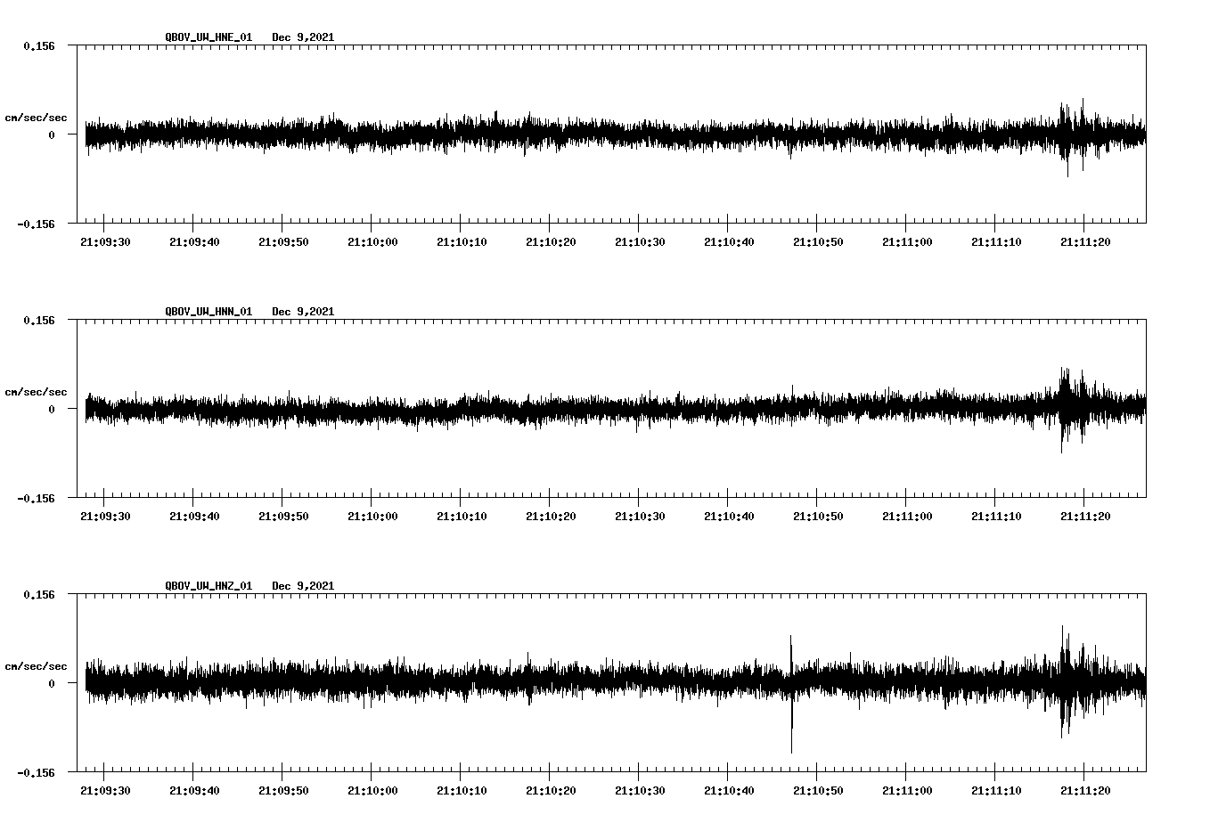Image resolution: width=1210 pixels, height=823 pixels.
Task: Click the 21:09:40 time label under HNZ plot
Action: (194, 790)
